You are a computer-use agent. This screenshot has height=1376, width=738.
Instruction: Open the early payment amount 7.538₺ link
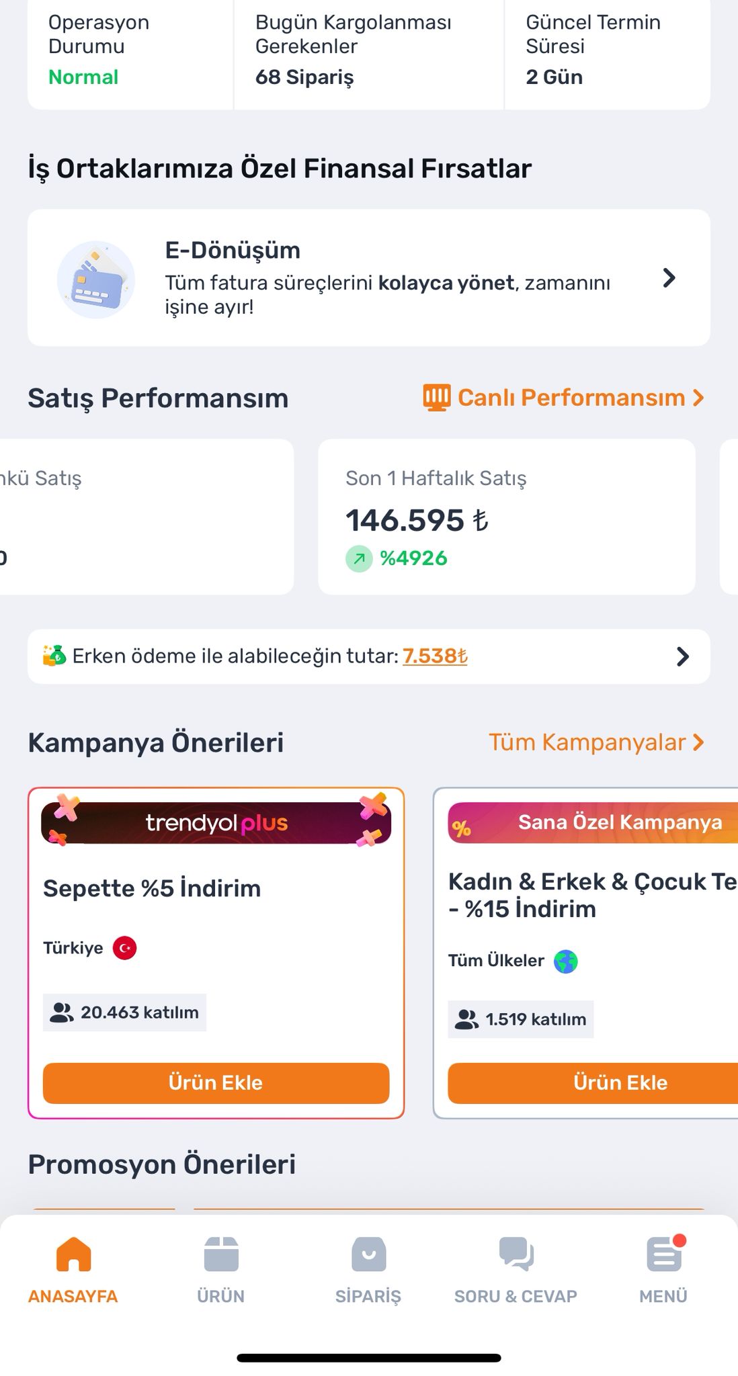[435, 656]
